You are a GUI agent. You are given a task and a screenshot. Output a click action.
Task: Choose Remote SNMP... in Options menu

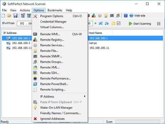pos(60,56)
